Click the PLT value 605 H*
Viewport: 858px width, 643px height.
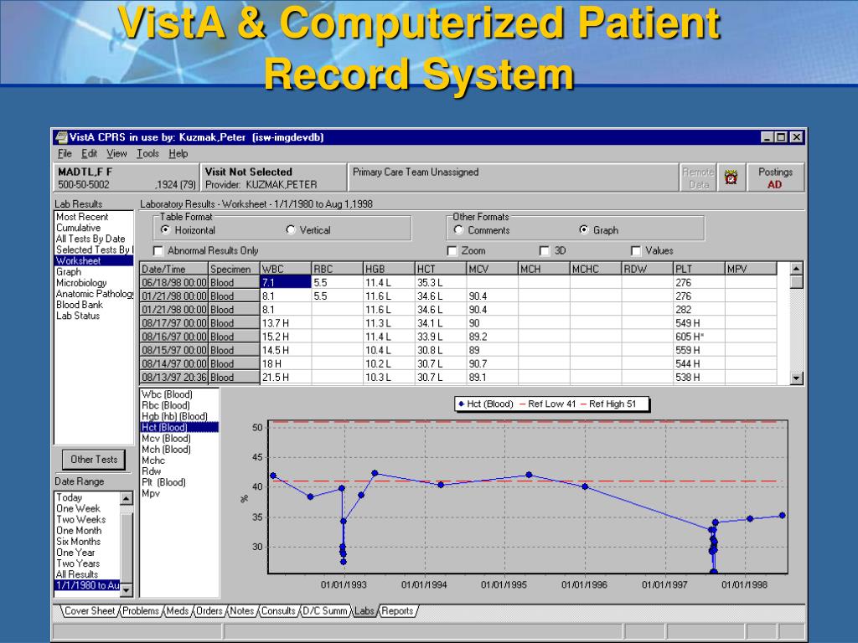(700, 337)
